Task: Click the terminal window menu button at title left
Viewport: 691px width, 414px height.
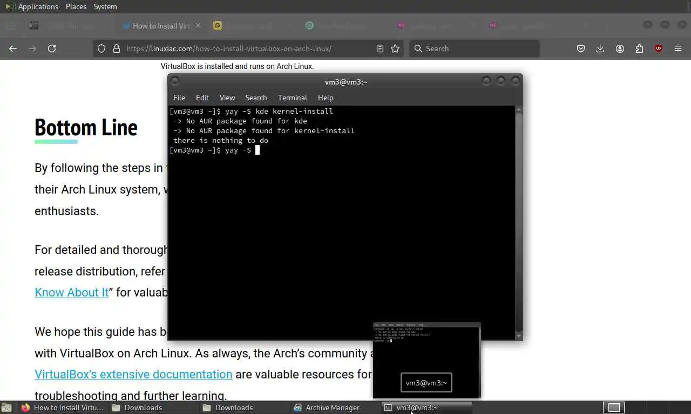Action: tap(175, 81)
